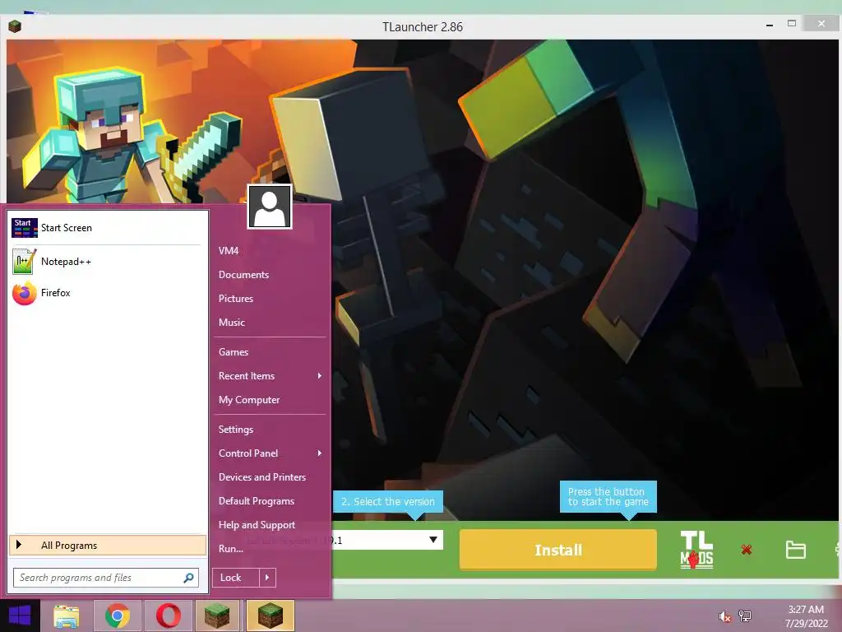This screenshot has width=842, height=632.
Task: Click the '2. Select the version' tooltip
Action: pyautogui.click(x=388, y=501)
